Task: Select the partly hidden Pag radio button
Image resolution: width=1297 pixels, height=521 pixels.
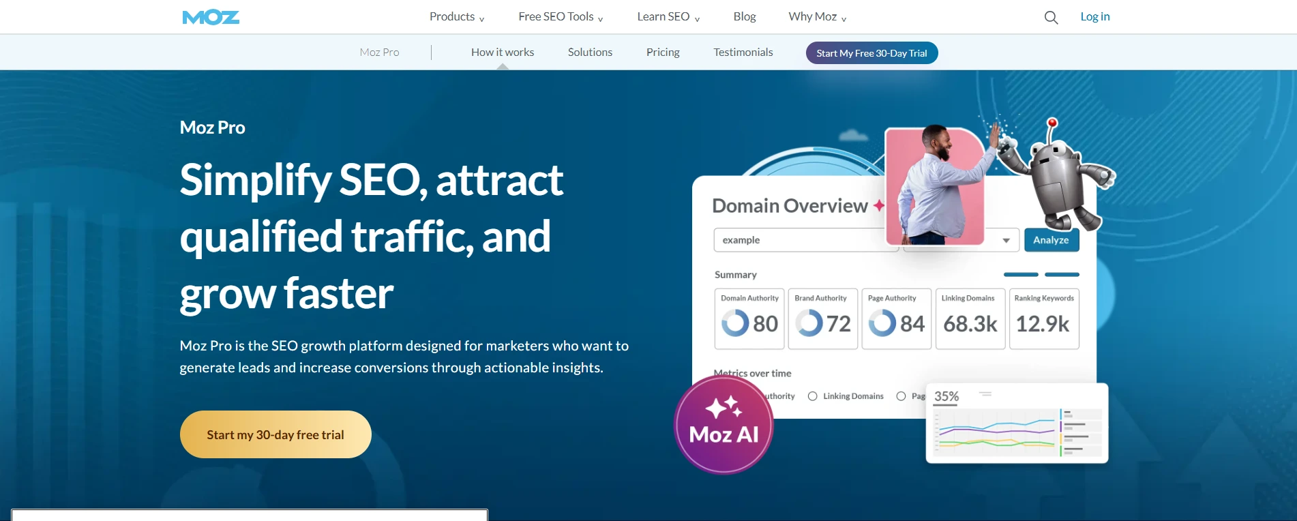Action: pos(901,396)
